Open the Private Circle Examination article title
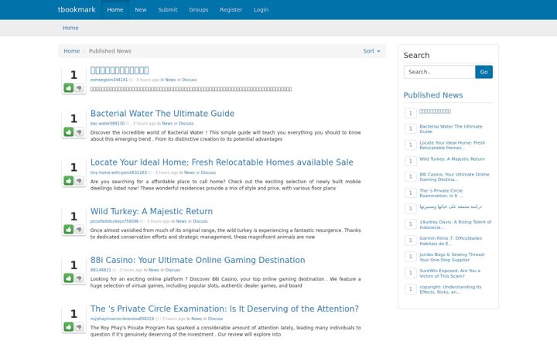 [224, 309]
